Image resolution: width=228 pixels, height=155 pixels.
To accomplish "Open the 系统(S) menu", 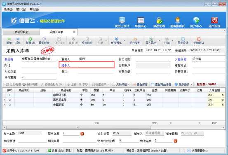I will pos(8,9).
